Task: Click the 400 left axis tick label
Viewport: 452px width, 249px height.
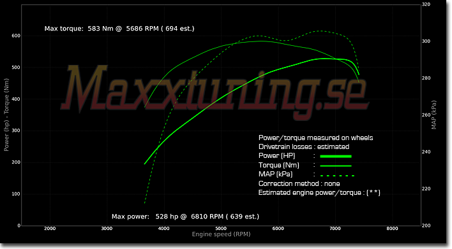Action: click(x=16, y=99)
